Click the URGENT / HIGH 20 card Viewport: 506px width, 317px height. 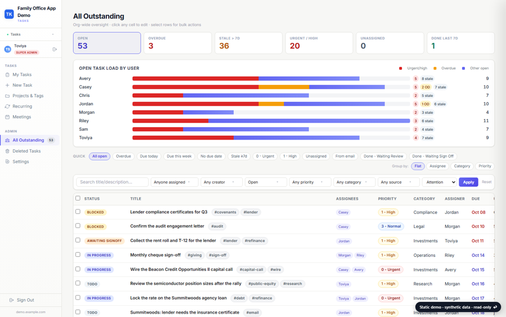(319, 43)
